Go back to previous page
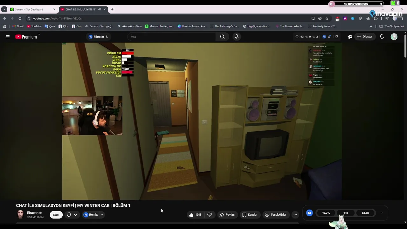The width and height of the screenshot is (407, 229). 4,18
